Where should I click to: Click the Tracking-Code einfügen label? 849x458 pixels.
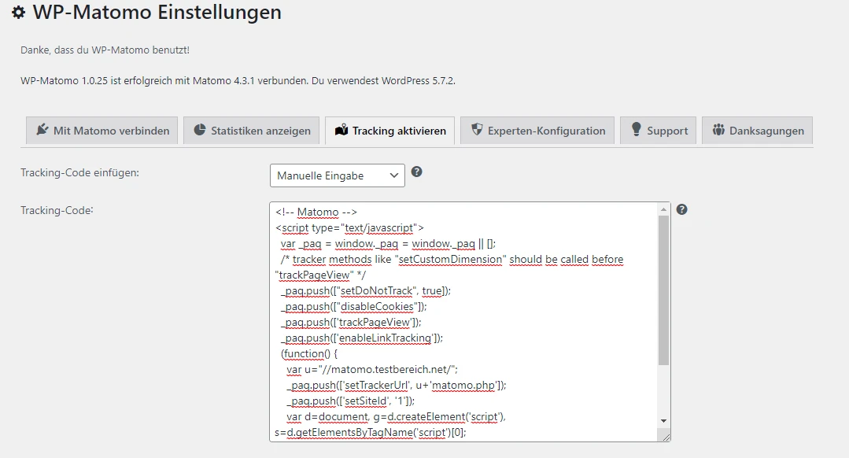(x=79, y=172)
